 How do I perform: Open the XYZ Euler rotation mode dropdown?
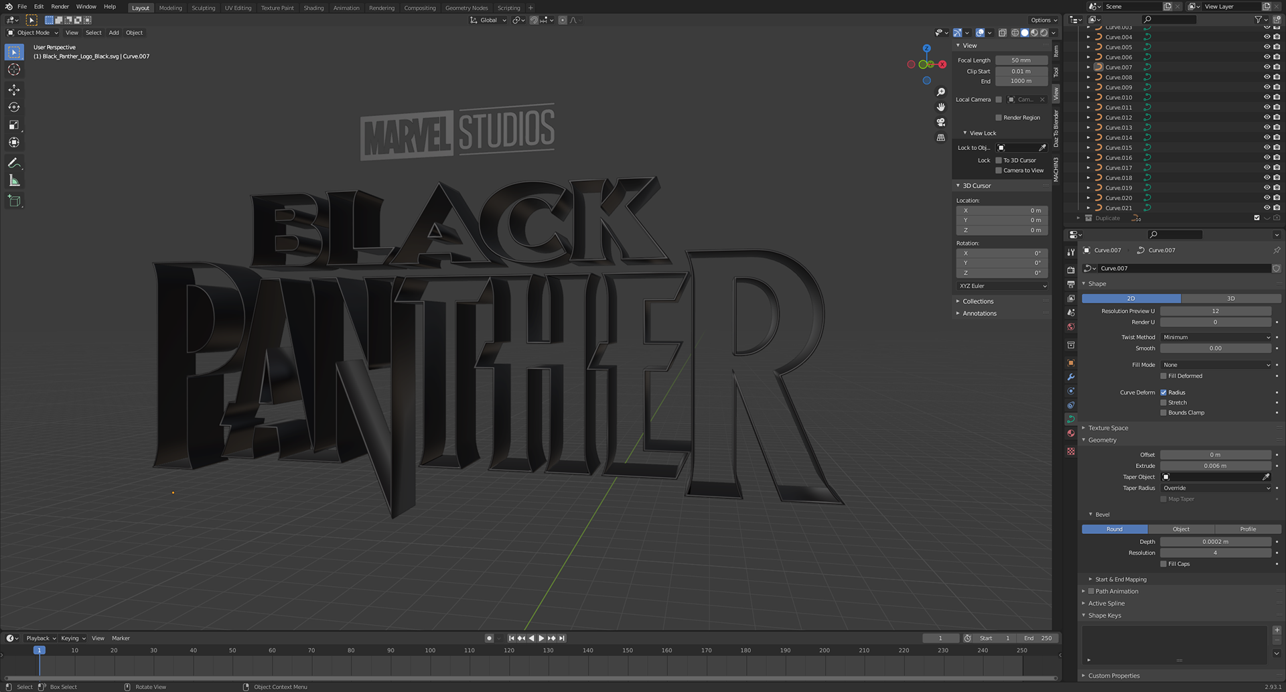point(1002,286)
